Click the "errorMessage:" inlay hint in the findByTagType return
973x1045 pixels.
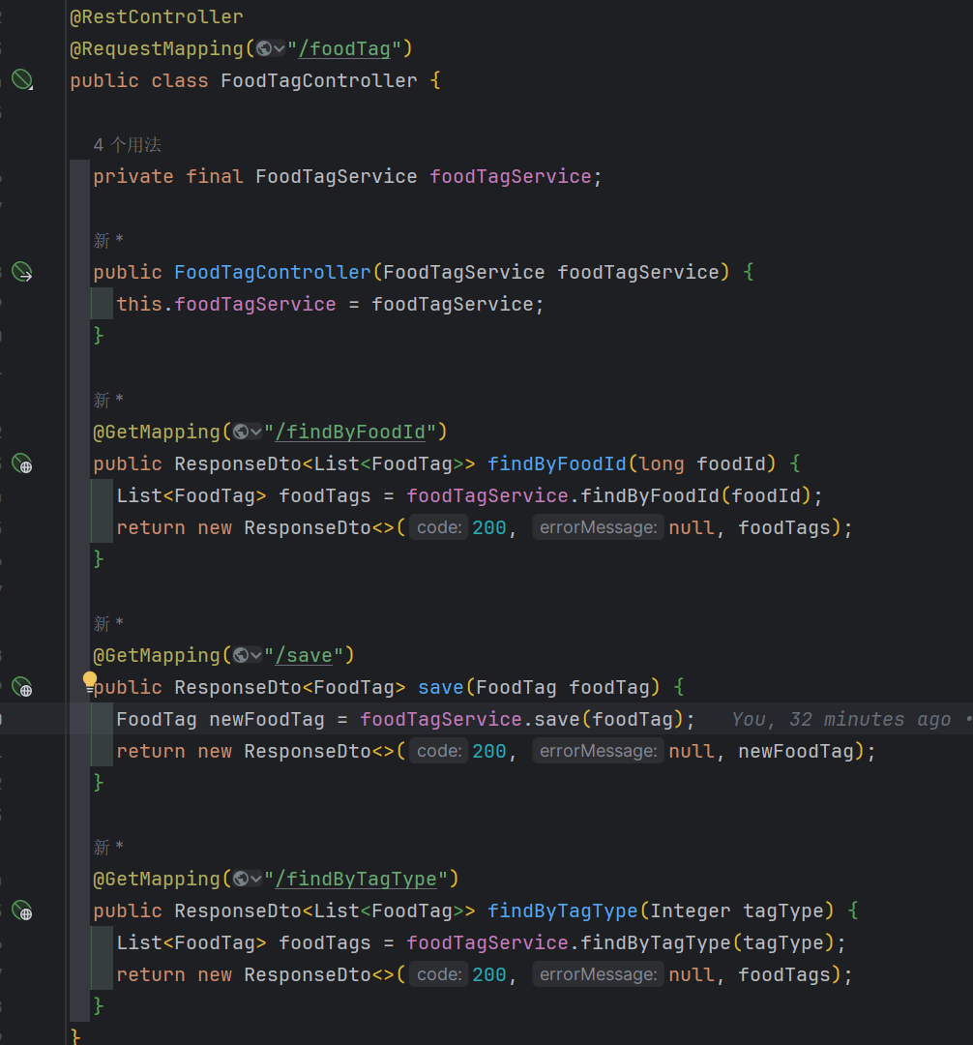tap(598, 974)
